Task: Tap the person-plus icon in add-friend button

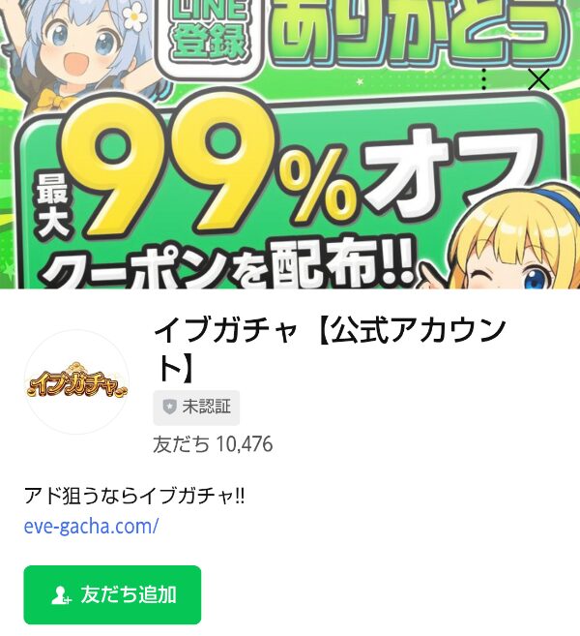Action: pyautogui.click(x=61, y=595)
